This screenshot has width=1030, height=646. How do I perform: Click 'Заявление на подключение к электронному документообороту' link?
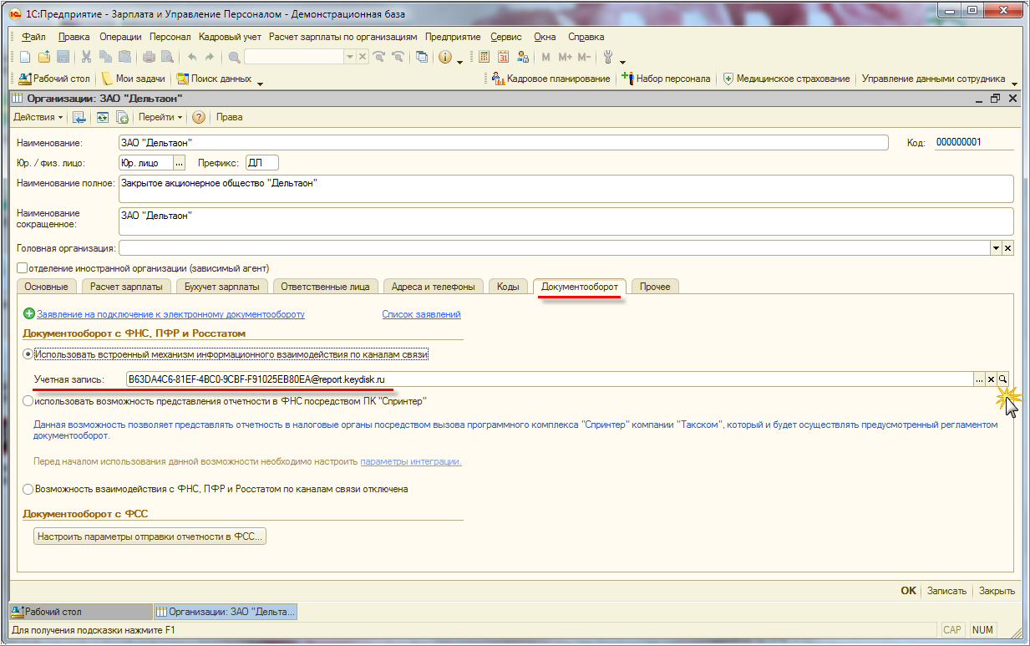click(x=170, y=314)
